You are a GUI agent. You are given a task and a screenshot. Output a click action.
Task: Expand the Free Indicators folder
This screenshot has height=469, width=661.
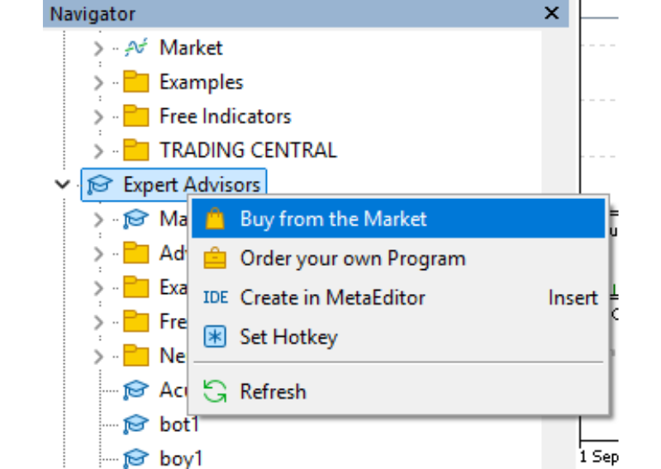(x=98, y=116)
